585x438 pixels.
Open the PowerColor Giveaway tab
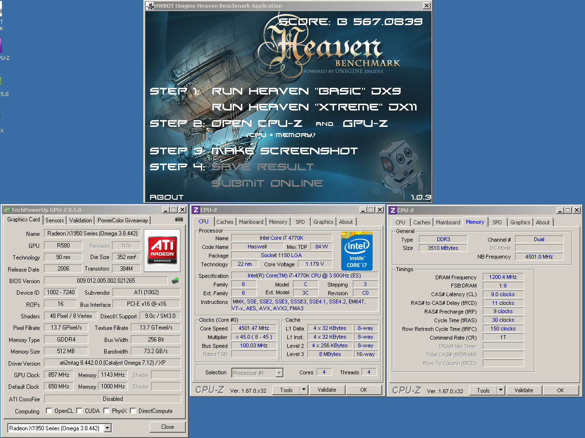pyautogui.click(x=123, y=220)
